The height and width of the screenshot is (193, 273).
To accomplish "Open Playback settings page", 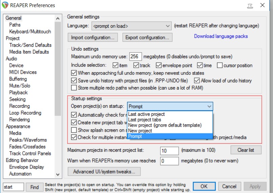I will (x=18, y=92).
